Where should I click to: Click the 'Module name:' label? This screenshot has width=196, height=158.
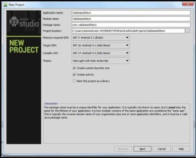tap(51, 19)
